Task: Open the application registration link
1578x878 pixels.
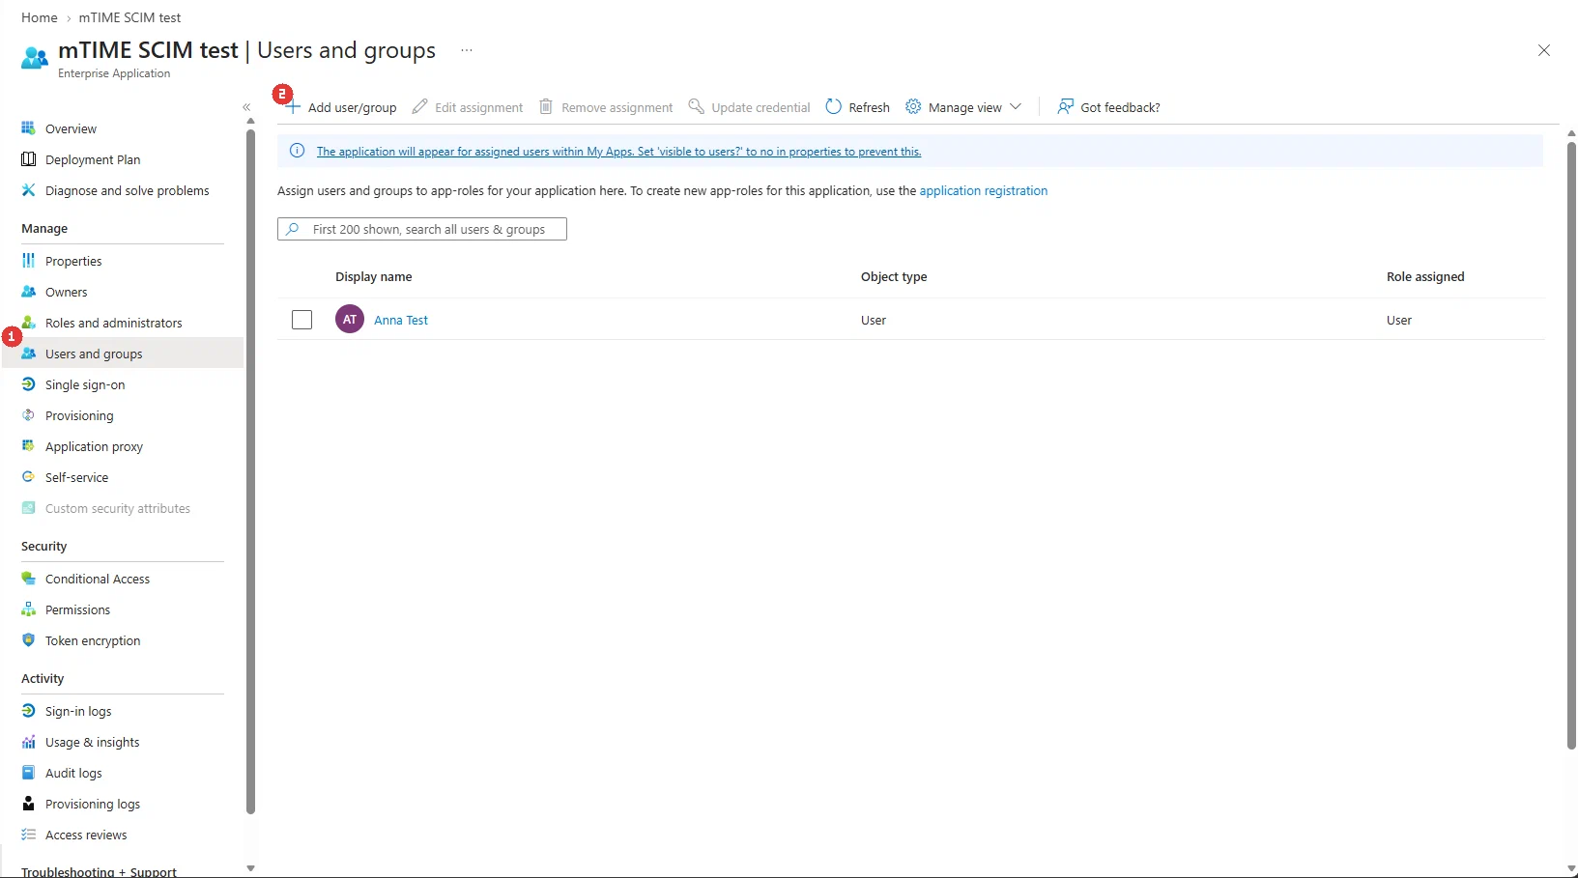Action: coord(984,191)
